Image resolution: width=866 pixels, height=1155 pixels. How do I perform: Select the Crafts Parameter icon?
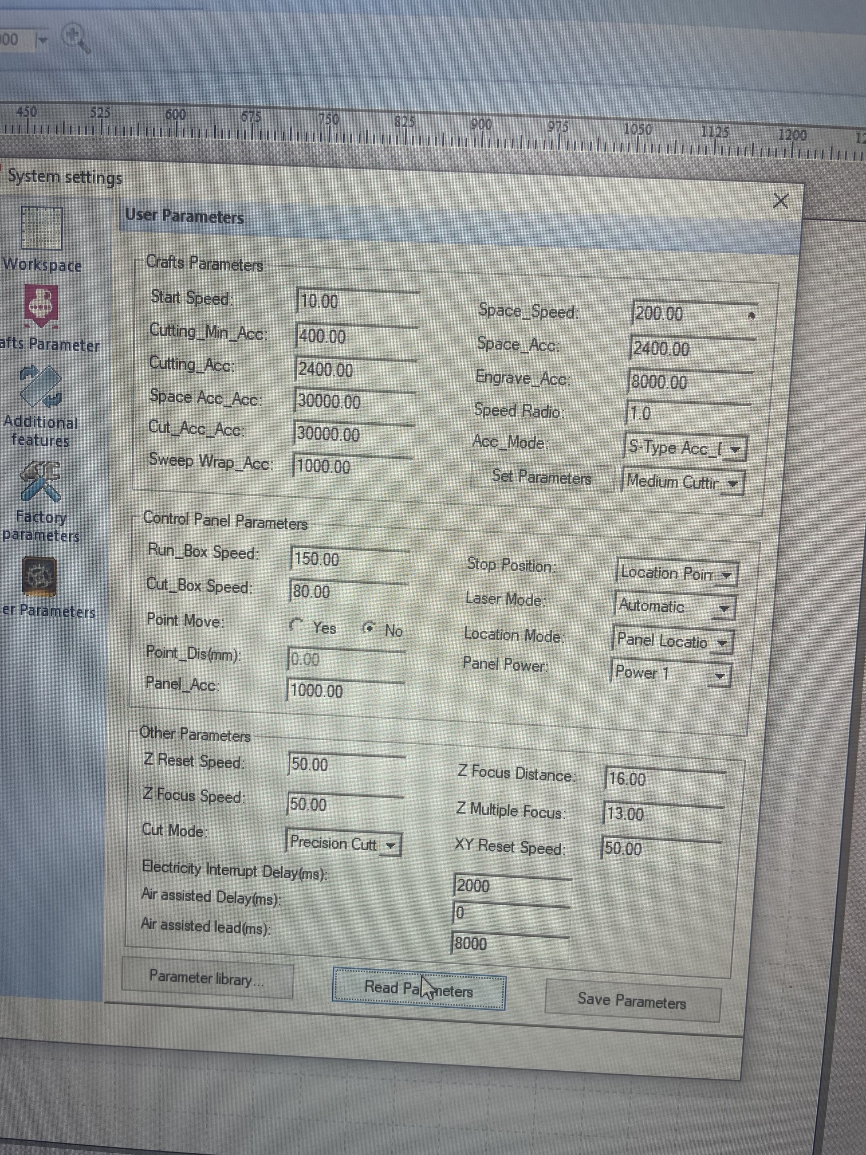(41, 305)
